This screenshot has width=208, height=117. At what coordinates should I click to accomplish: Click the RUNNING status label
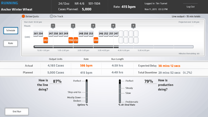(x=10, y=3)
